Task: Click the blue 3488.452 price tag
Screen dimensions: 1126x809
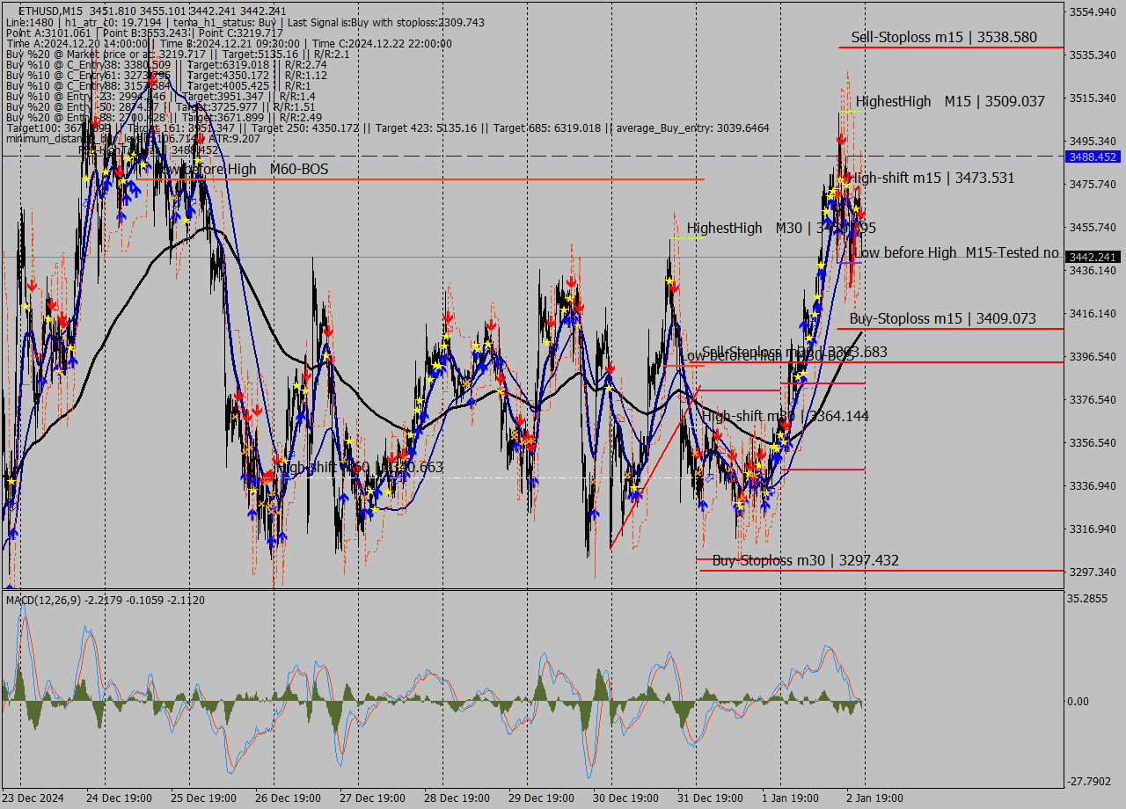Action: pyautogui.click(x=1092, y=157)
